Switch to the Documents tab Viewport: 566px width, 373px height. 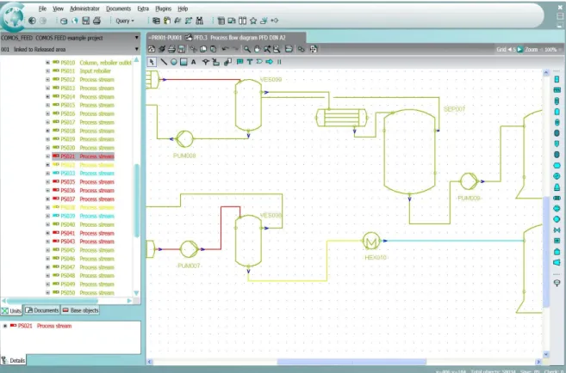point(42,310)
